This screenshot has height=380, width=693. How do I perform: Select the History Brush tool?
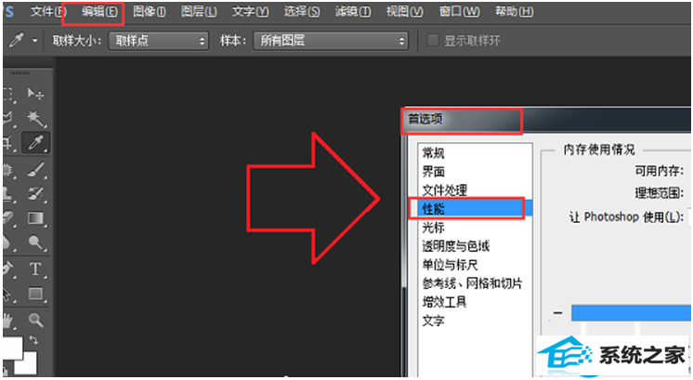point(35,193)
